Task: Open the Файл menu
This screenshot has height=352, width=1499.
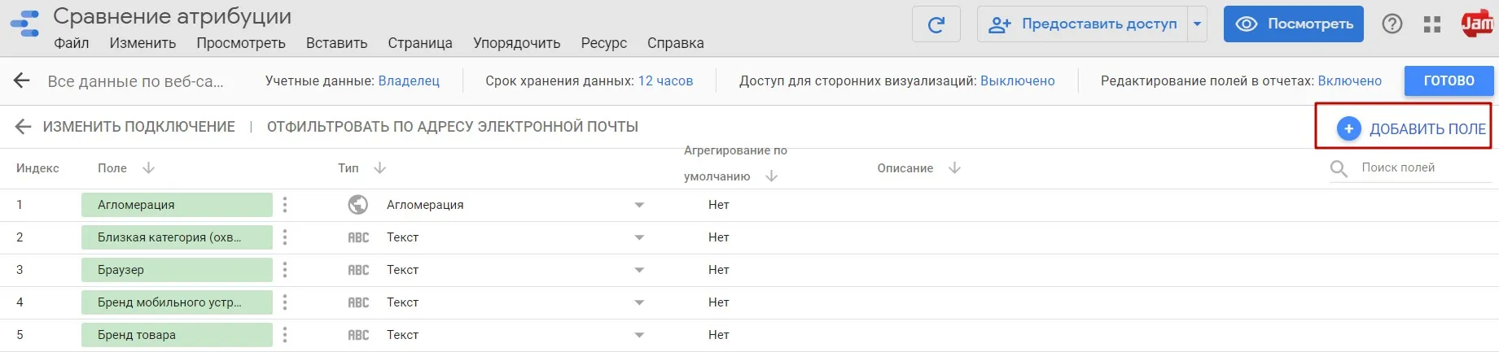Action: click(72, 43)
